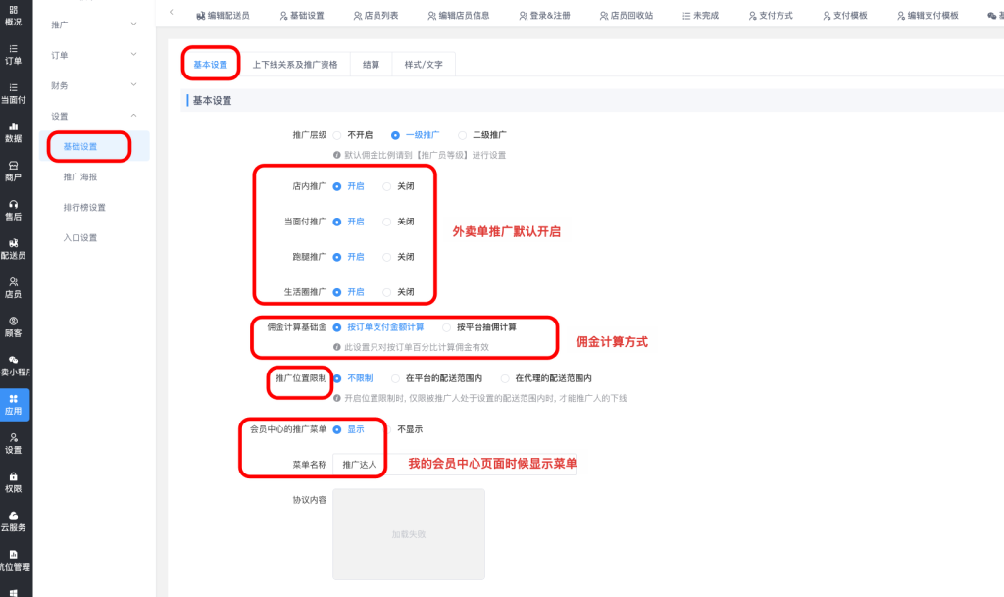Viewport: 1004px width, 597px height.
Task: Open 概况 overview icon in sidebar
Action: [x=14, y=15]
